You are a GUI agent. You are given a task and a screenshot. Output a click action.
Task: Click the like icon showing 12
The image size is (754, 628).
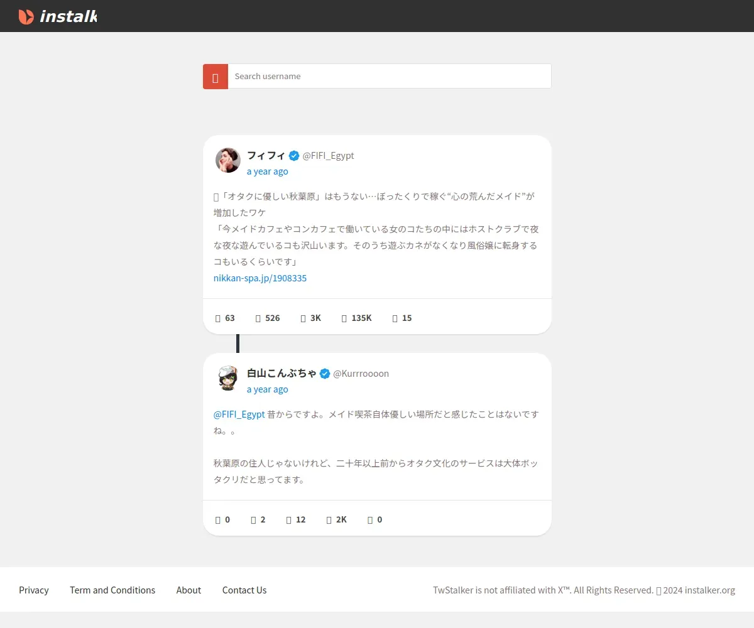tap(289, 520)
